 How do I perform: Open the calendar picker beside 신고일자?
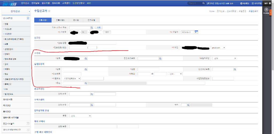(196, 32)
